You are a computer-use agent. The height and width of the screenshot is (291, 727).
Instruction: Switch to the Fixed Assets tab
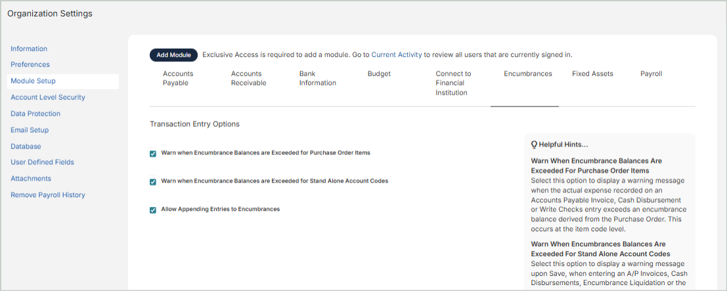(x=592, y=74)
